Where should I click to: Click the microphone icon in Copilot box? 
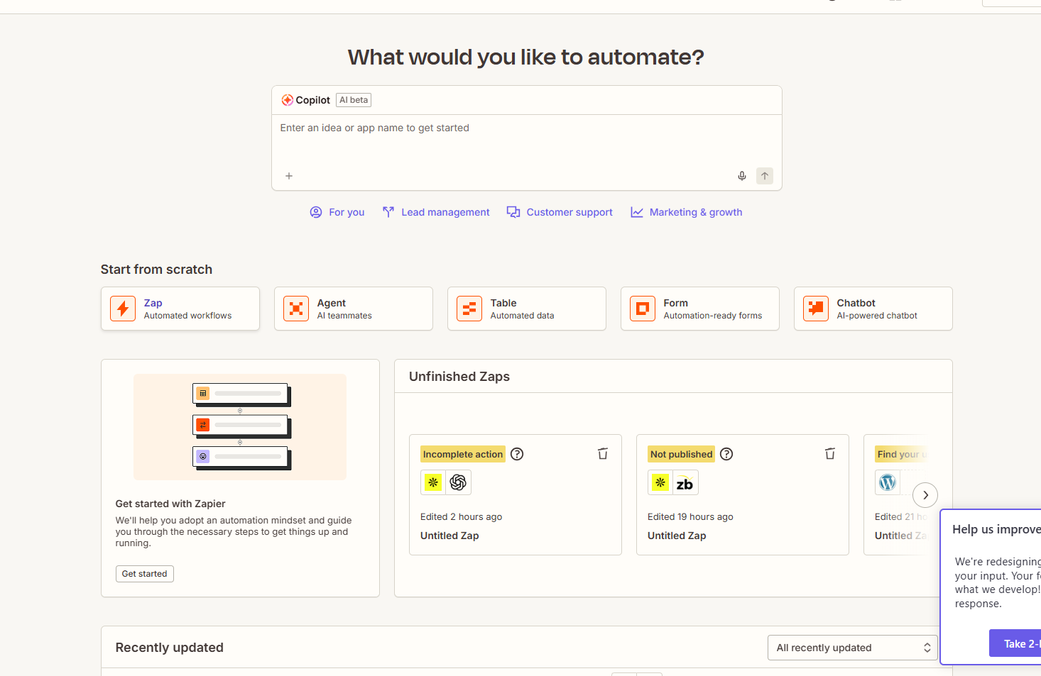741,176
